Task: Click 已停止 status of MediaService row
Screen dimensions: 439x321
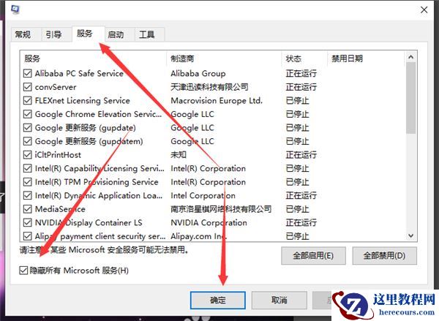Action: click(297, 209)
